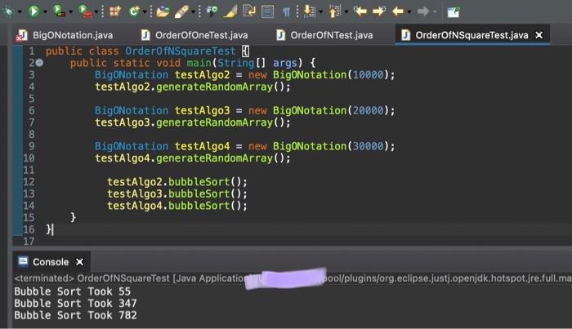The image size is (572, 329).
Task: Click the OrderOfNTest.java tab's Java icon
Action: click(280, 35)
